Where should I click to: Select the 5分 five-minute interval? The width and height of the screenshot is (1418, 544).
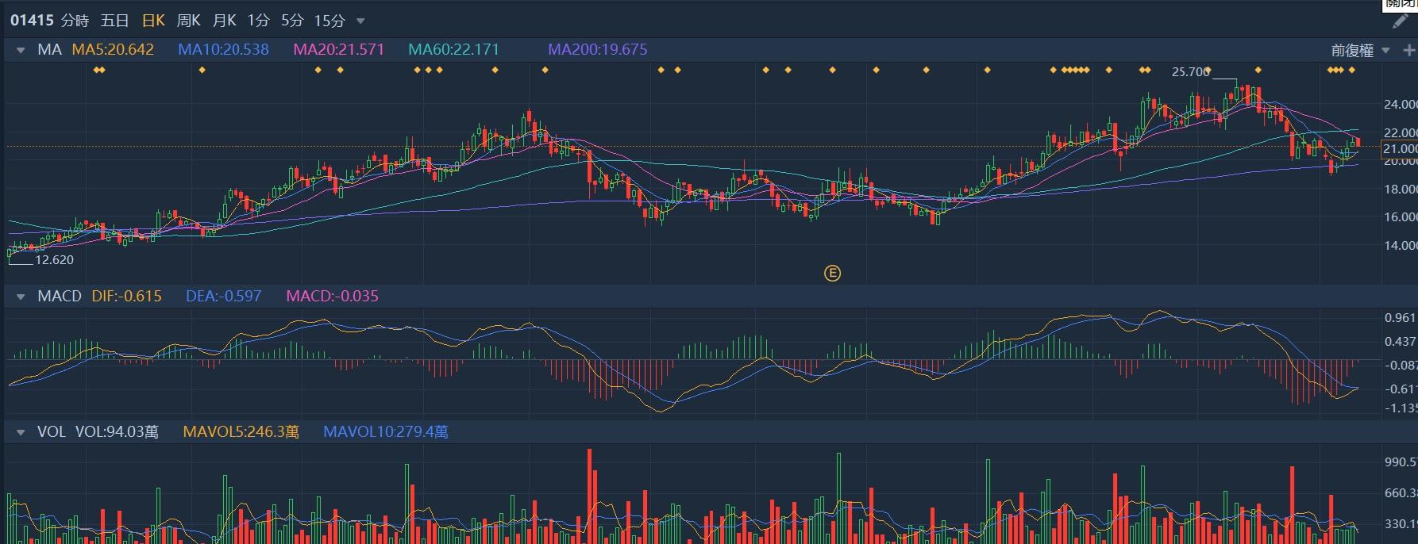pyautogui.click(x=292, y=21)
